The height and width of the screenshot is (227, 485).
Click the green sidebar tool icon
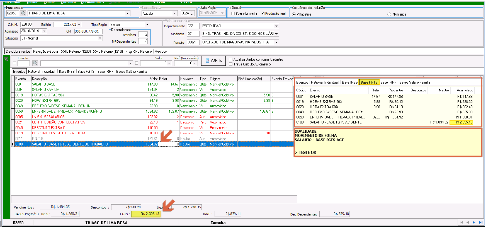tap(6, 59)
